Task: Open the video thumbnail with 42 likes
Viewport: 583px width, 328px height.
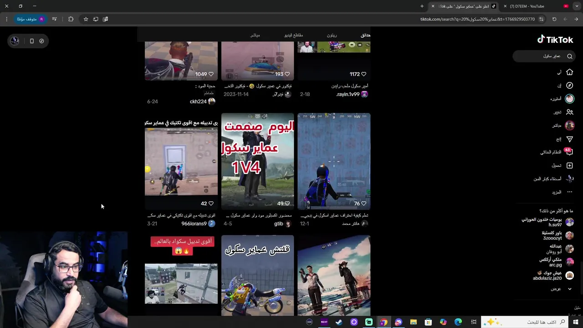Action: click(x=181, y=161)
